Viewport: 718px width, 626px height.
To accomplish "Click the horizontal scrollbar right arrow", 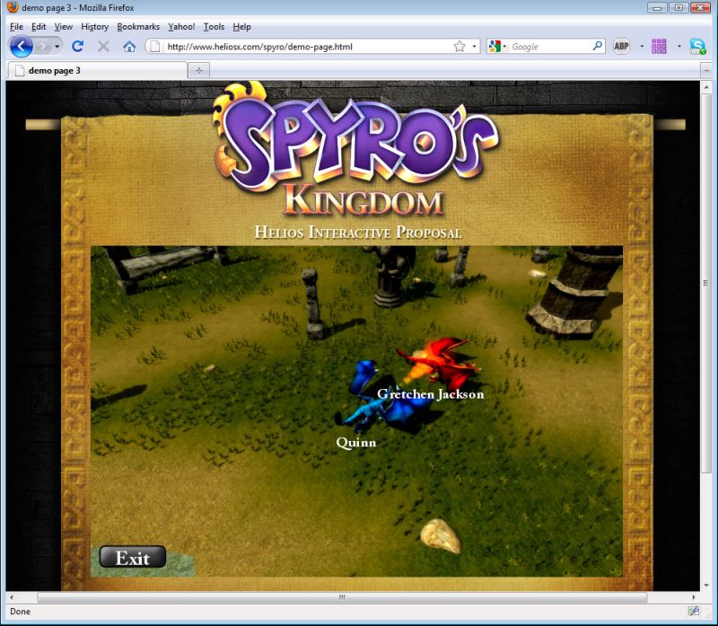I will coord(694,597).
